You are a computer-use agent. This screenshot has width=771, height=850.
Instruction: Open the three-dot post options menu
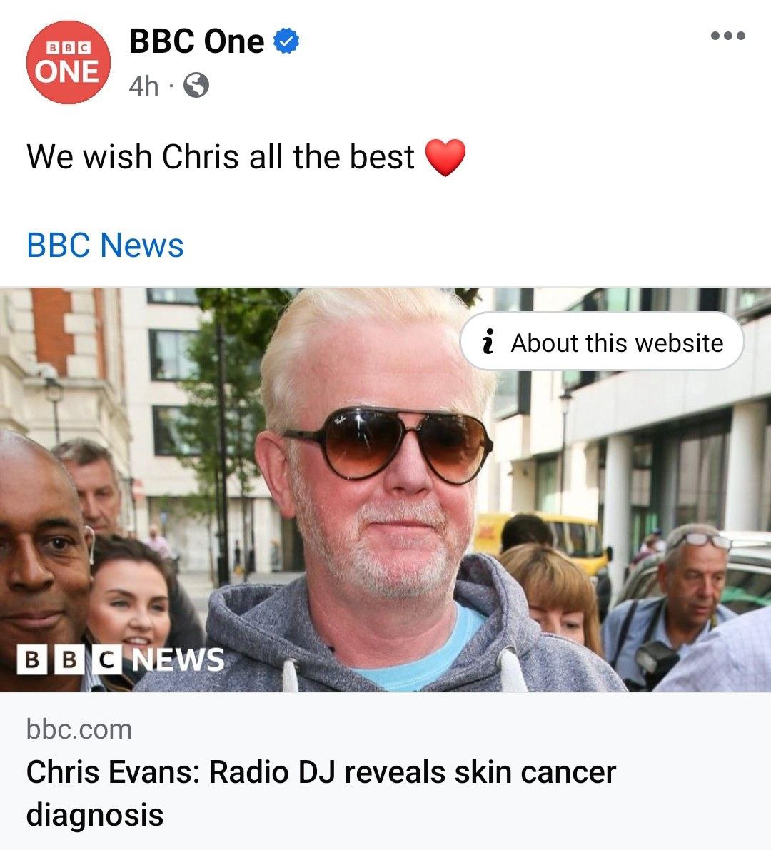click(x=728, y=36)
